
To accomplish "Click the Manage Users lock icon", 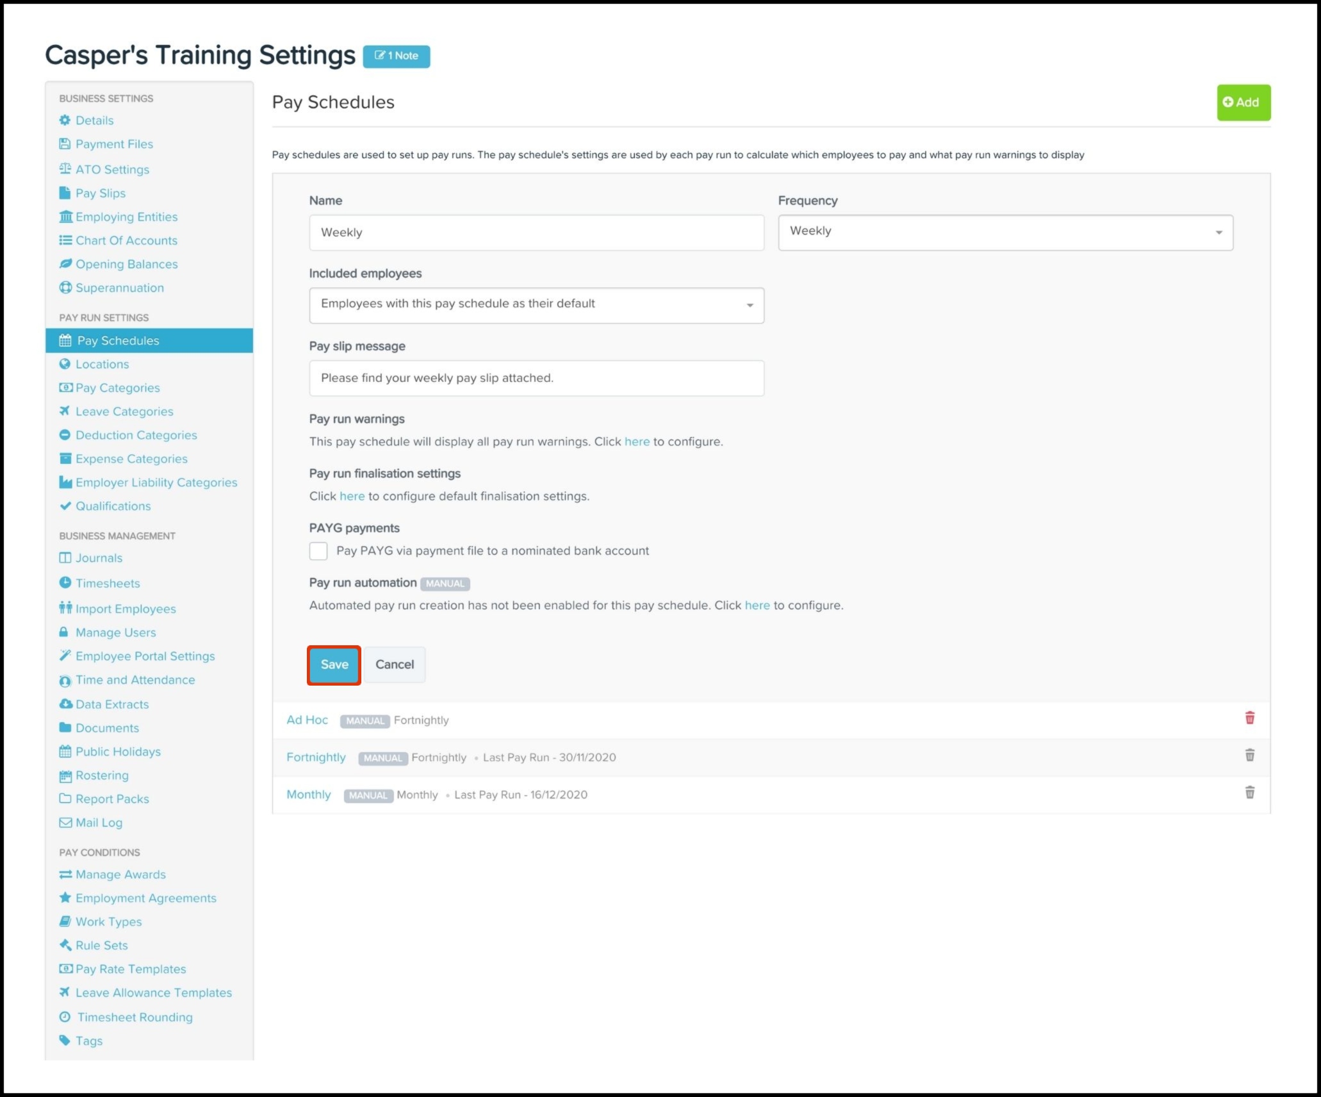I will [64, 632].
